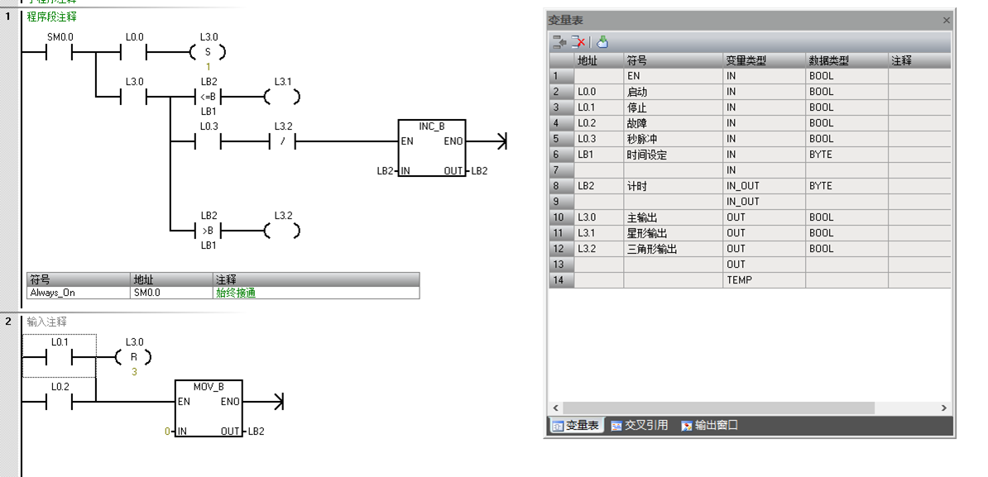Image resolution: width=988 pixels, height=477 pixels.
Task: Click the symbol cell for row 7
Action: click(672, 170)
